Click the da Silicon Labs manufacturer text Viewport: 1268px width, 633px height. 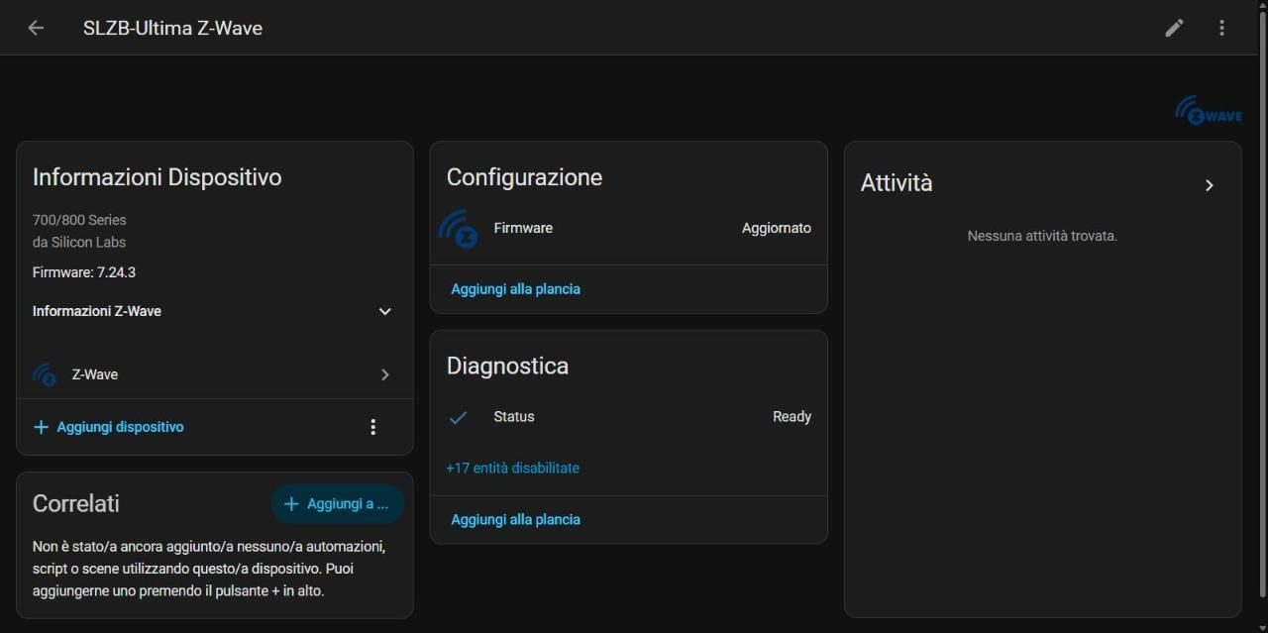click(x=79, y=242)
